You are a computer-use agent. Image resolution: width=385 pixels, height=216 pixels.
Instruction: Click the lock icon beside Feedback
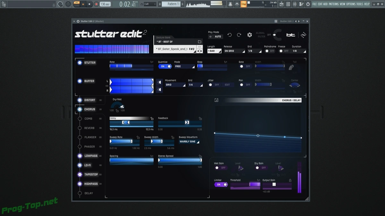pos(200,118)
